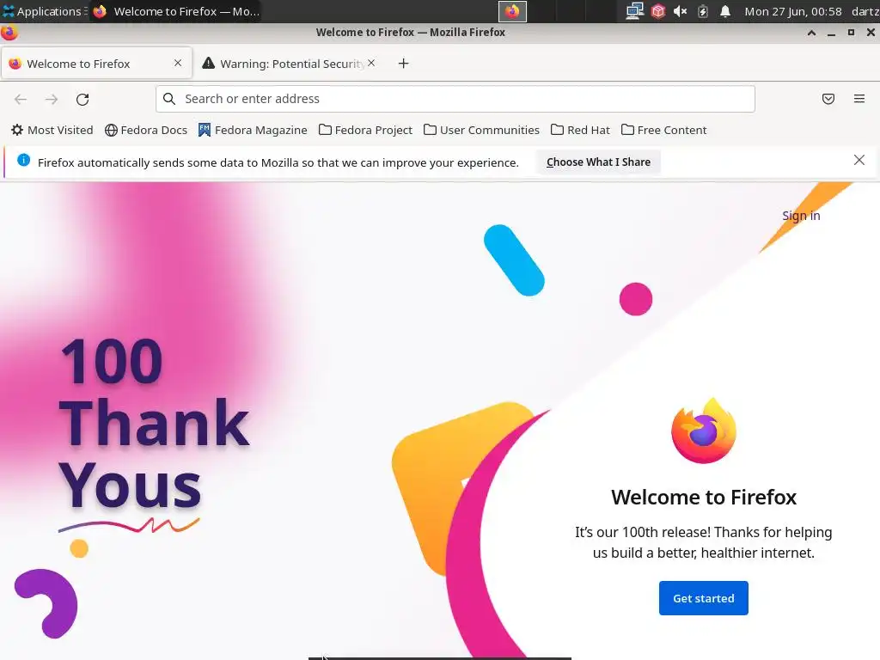This screenshot has width=880, height=660.
Task: Open the Applications menu in top panel
Action: [x=43, y=11]
